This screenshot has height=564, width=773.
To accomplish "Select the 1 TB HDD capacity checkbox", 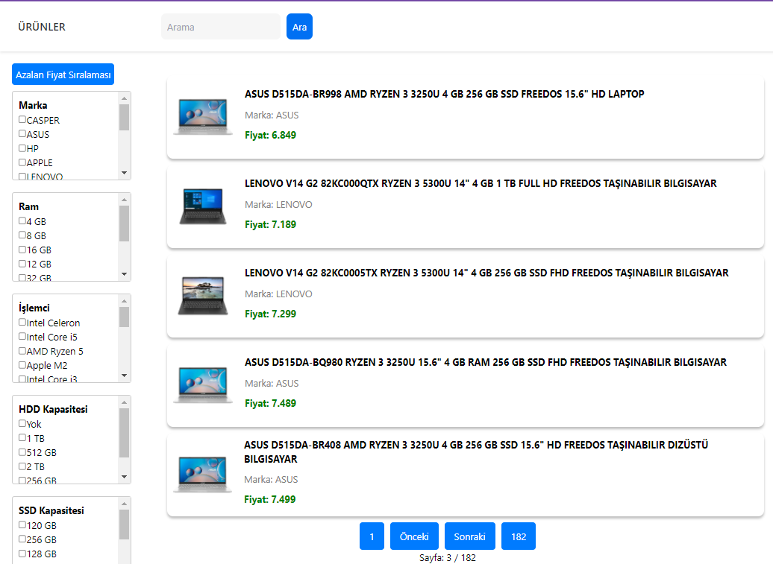I will pyautogui.click(x=22, y=438).
